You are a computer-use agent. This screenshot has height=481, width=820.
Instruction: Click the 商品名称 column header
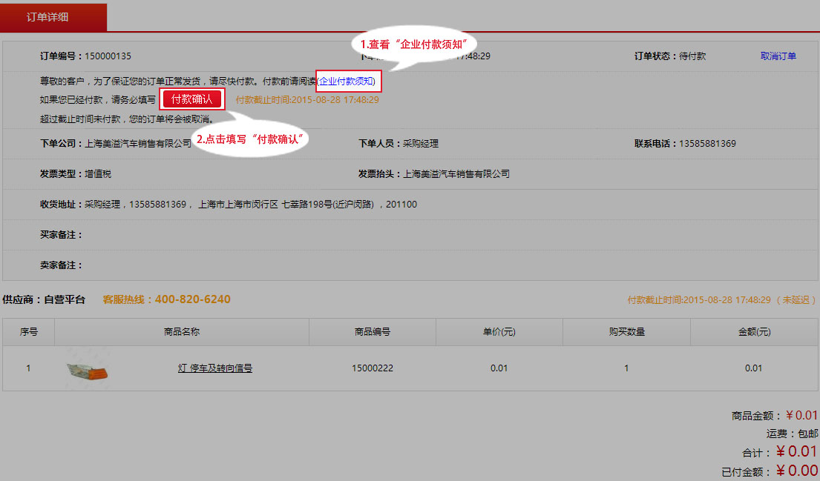tap(182, 332)
